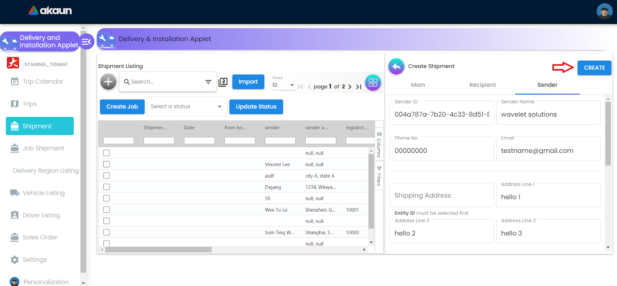Viewport: 617px width, 286px height.
Task: Switch to the Sender tab
Action: point(548,85)
